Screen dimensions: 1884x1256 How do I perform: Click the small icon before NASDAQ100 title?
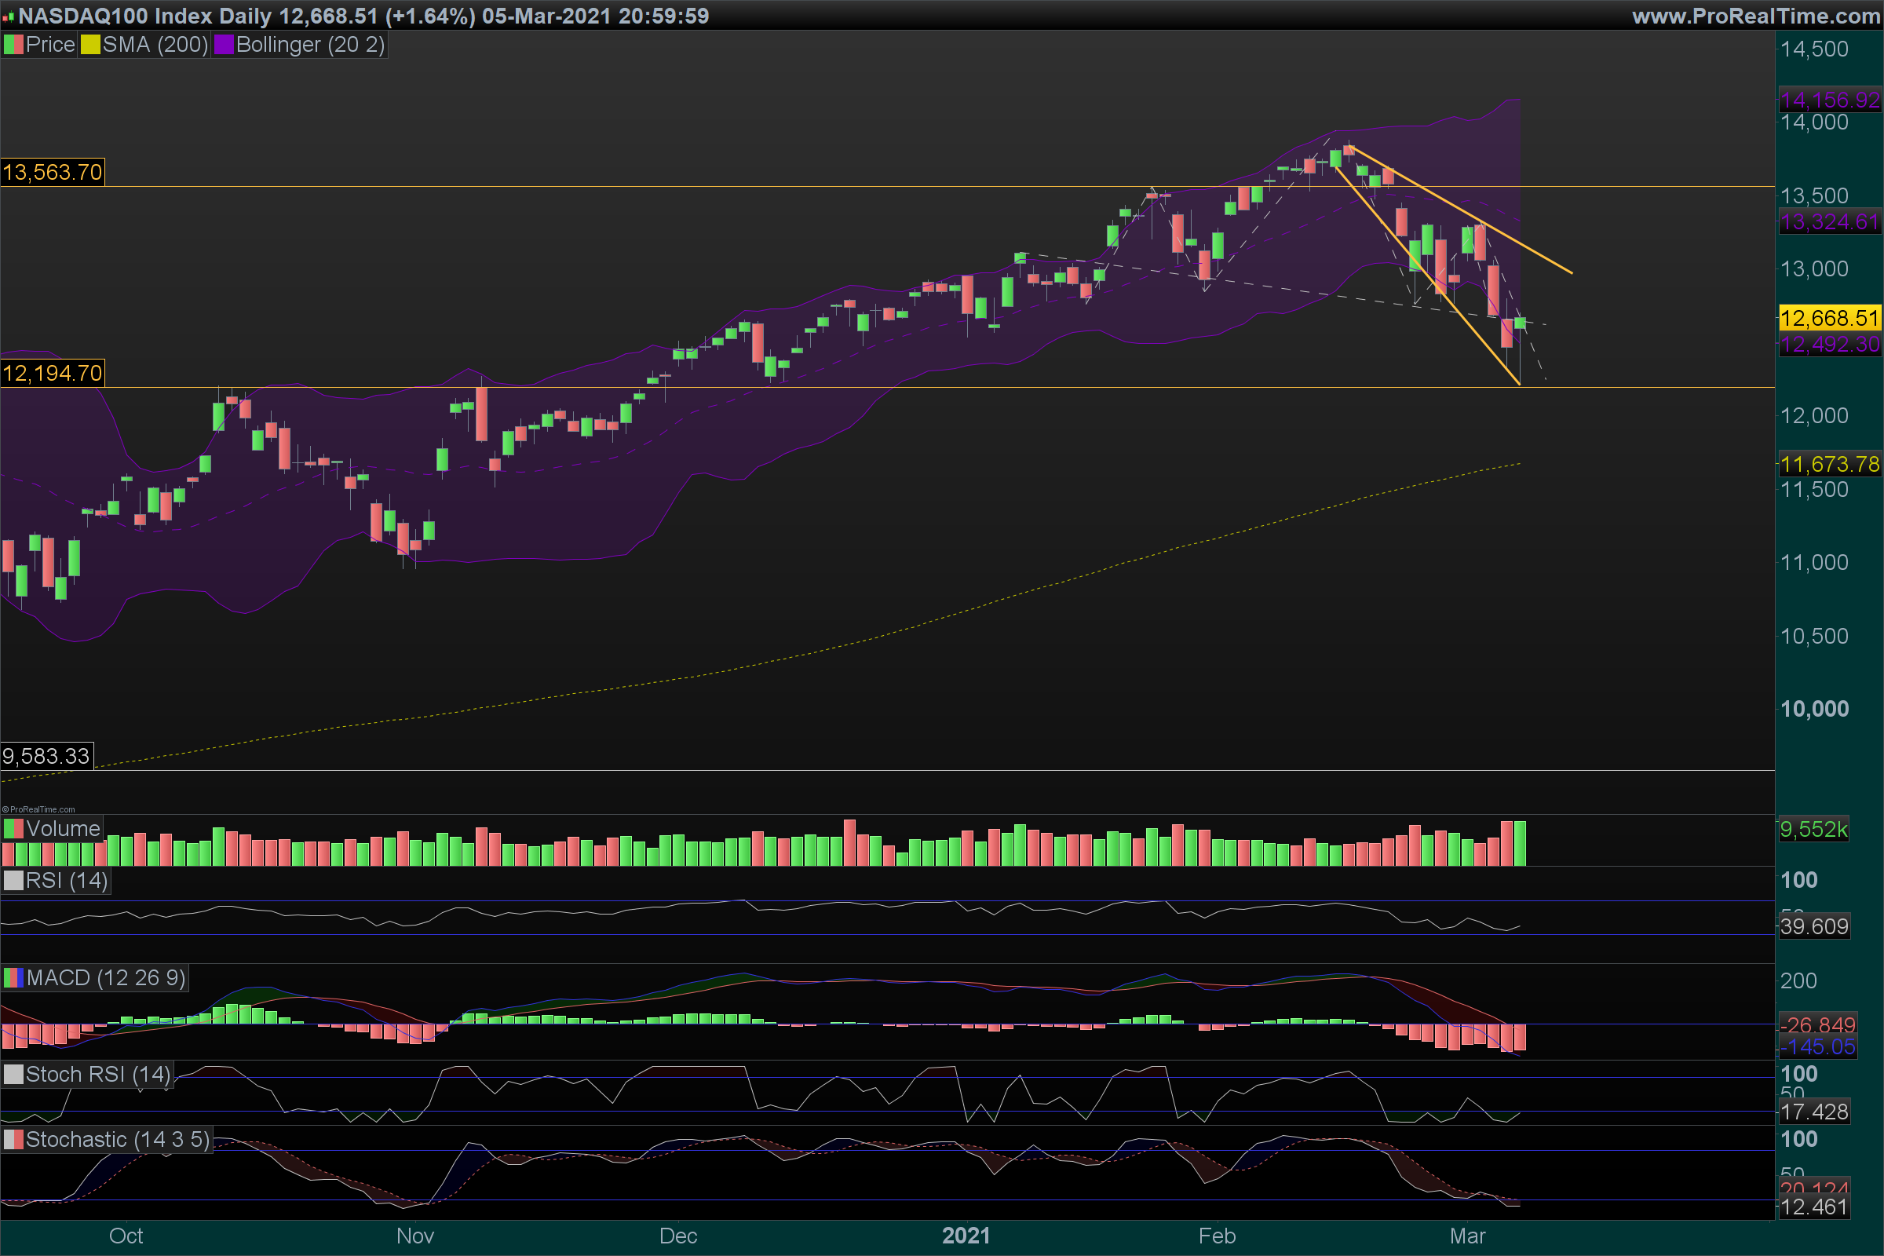point(8,16)
